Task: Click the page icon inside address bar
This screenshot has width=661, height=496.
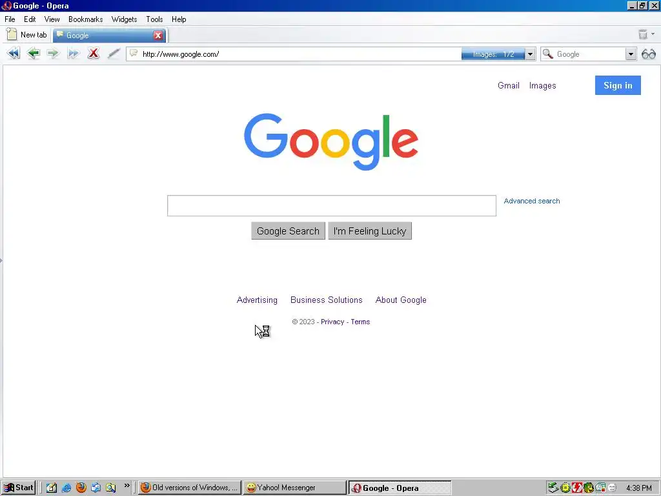Action: [134, 54]
